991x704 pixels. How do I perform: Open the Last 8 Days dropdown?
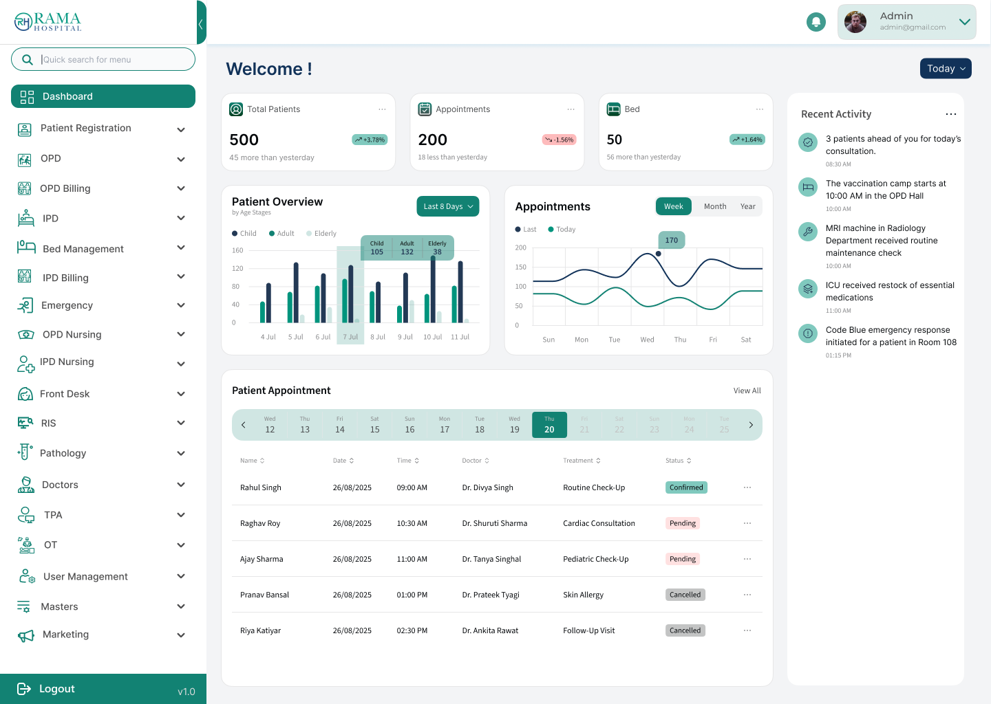448,206
